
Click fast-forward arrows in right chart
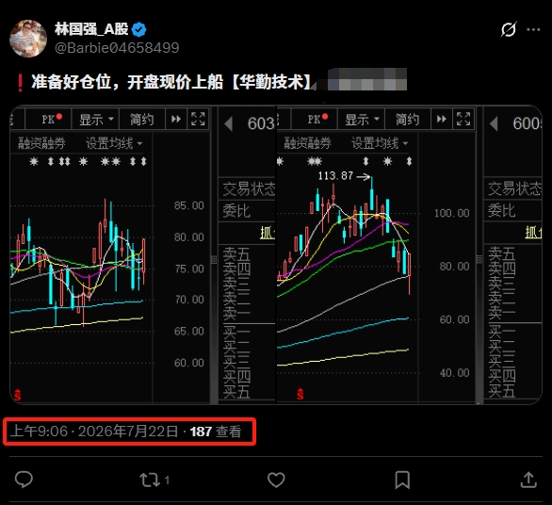point(442,119)
